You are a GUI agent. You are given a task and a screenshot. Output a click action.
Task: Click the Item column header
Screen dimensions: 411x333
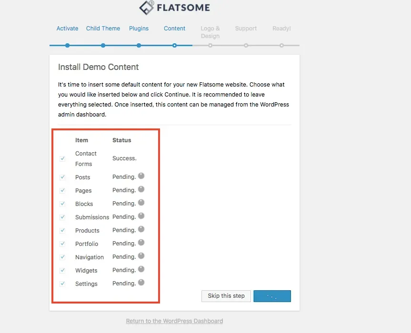point(81,140)
